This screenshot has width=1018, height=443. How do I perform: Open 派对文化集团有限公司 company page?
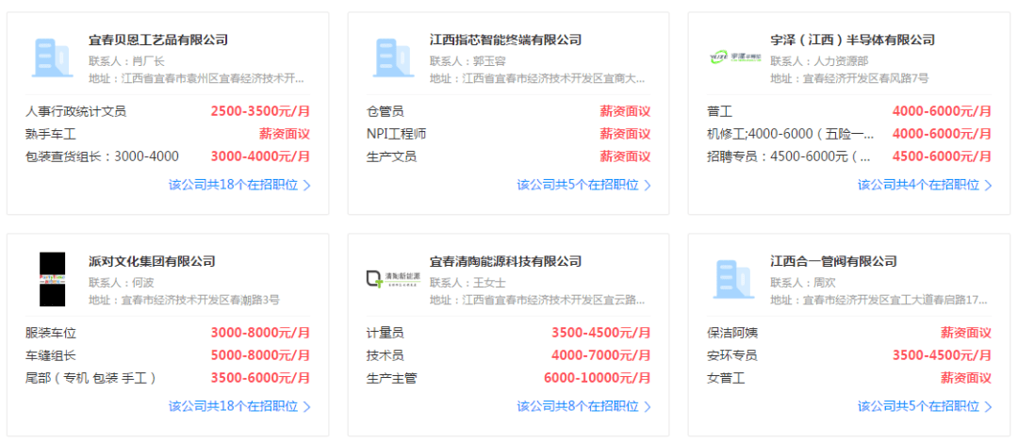click(x=152, y=262)
